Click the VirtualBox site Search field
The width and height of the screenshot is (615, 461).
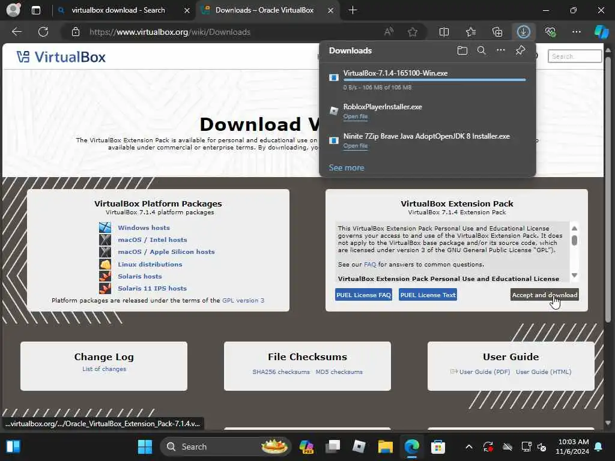pos(575,56)
